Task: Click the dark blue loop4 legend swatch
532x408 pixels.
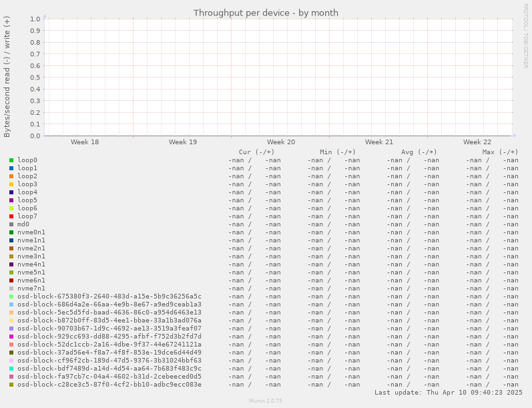Action: (11, 192)
